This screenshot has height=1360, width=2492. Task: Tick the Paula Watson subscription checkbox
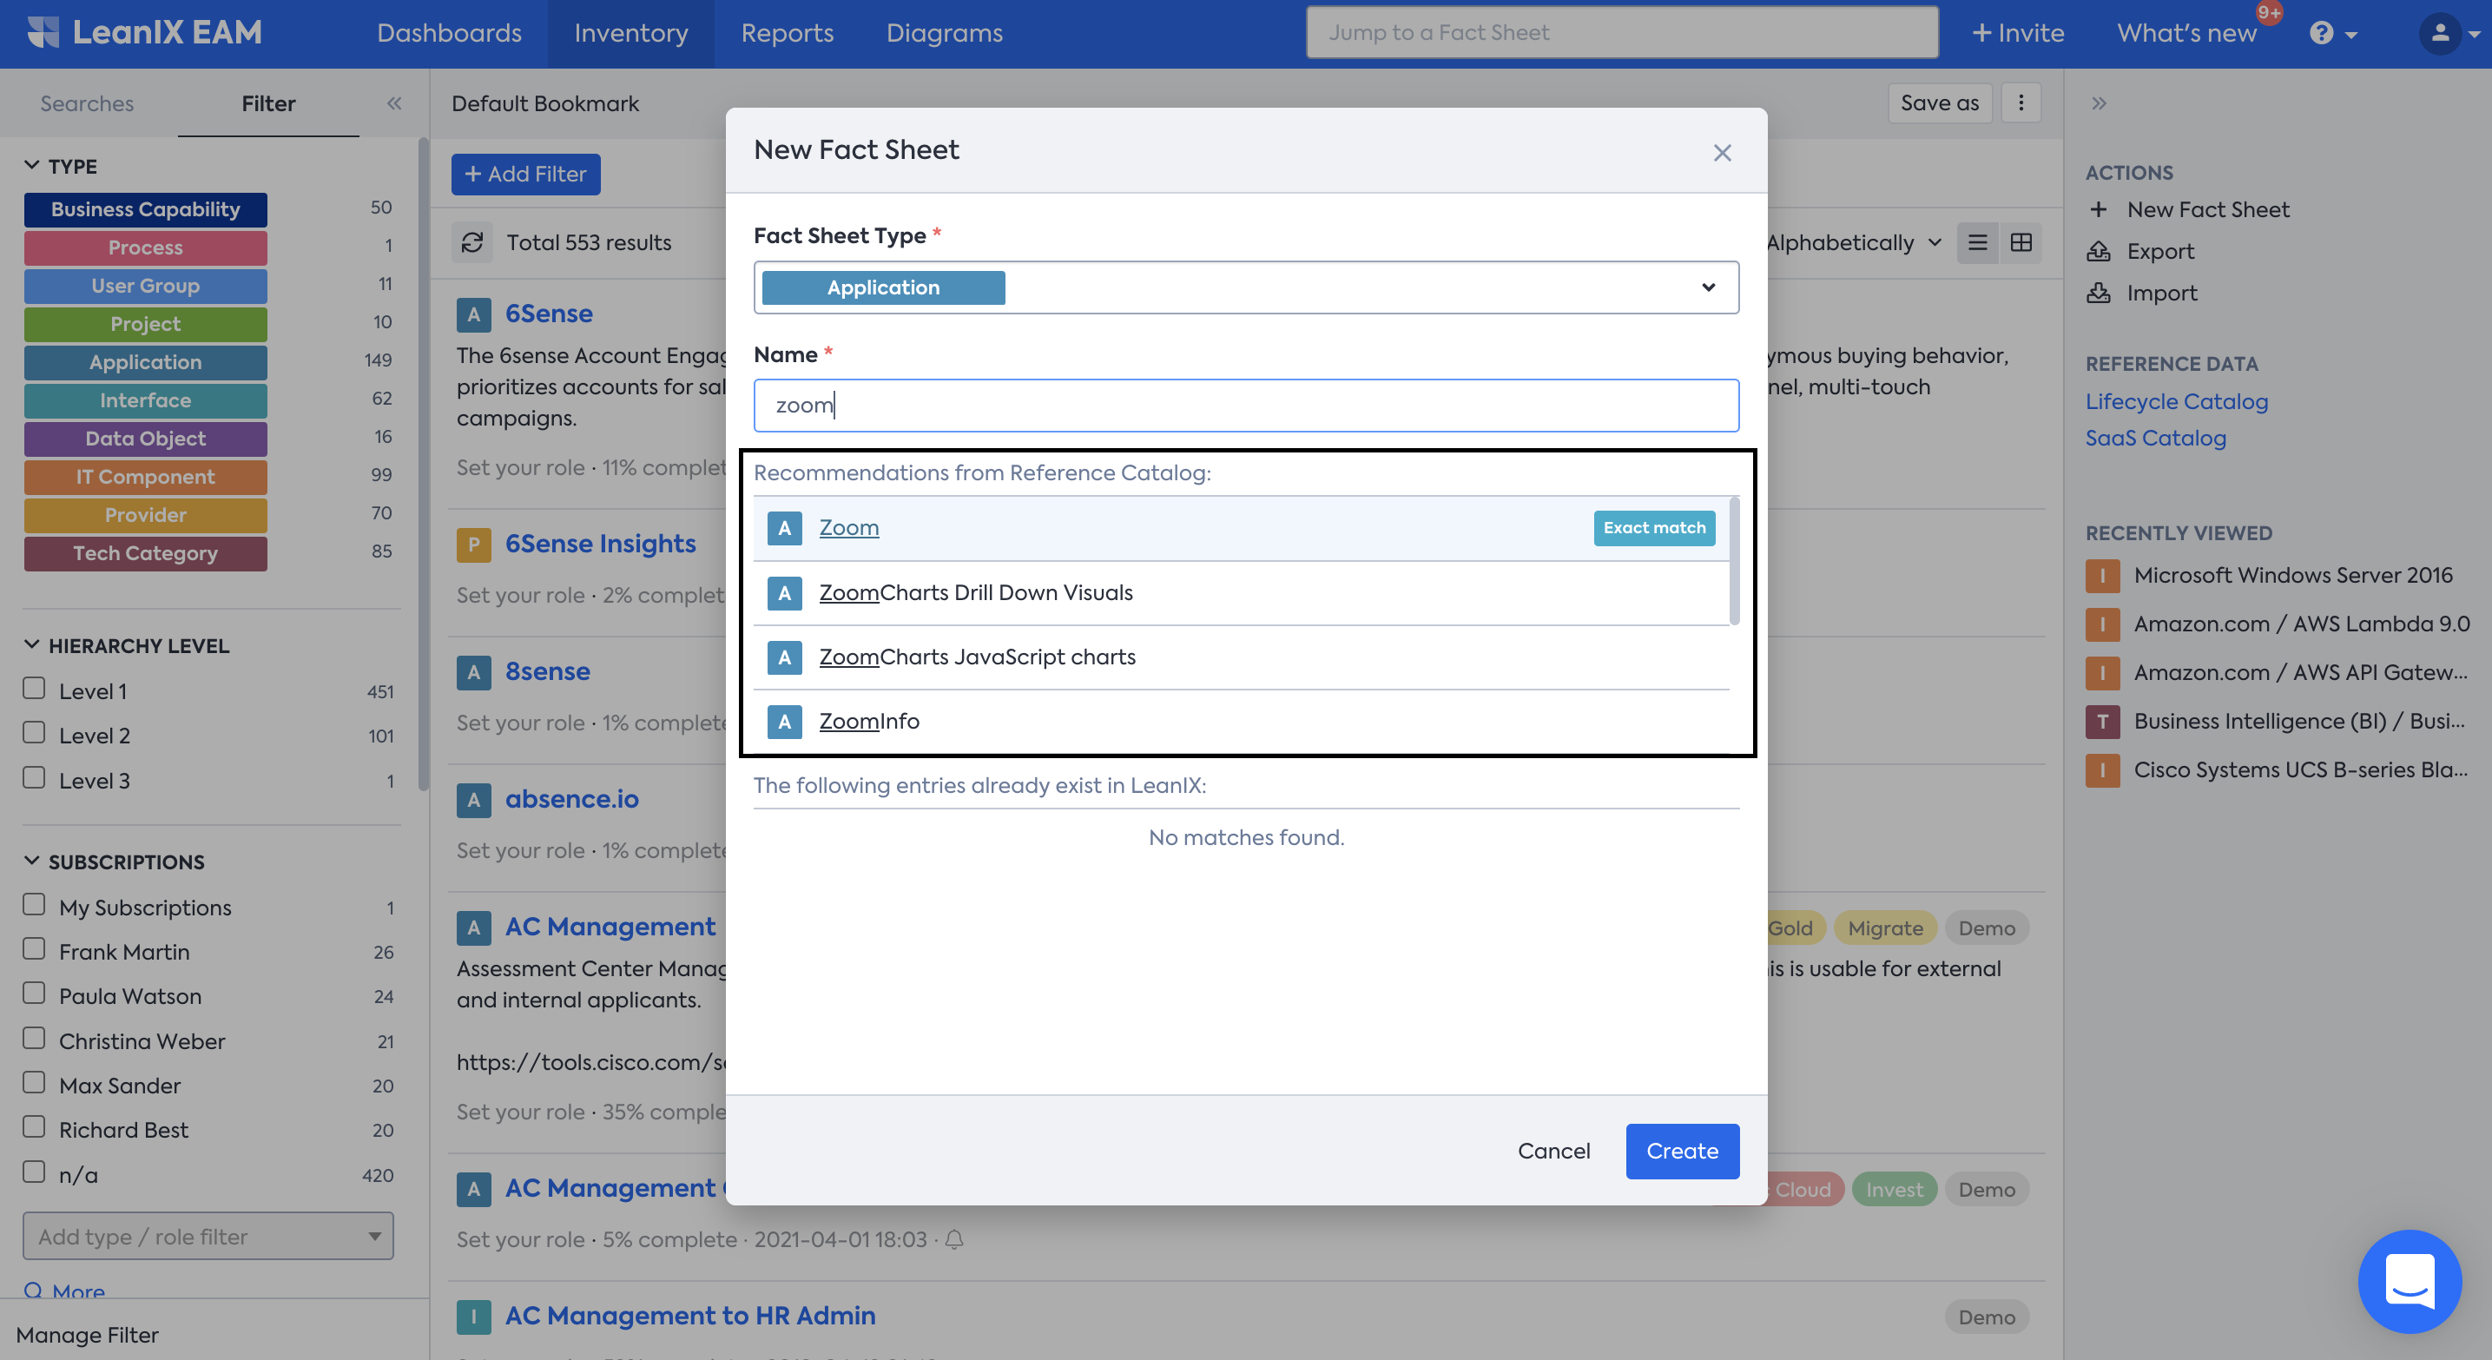pos(34,994)
